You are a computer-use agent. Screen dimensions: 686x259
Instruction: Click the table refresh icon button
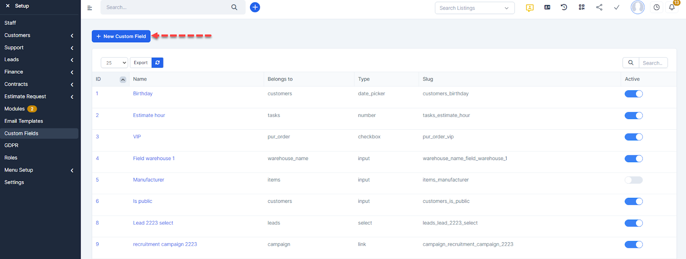(x=157, y=63)
